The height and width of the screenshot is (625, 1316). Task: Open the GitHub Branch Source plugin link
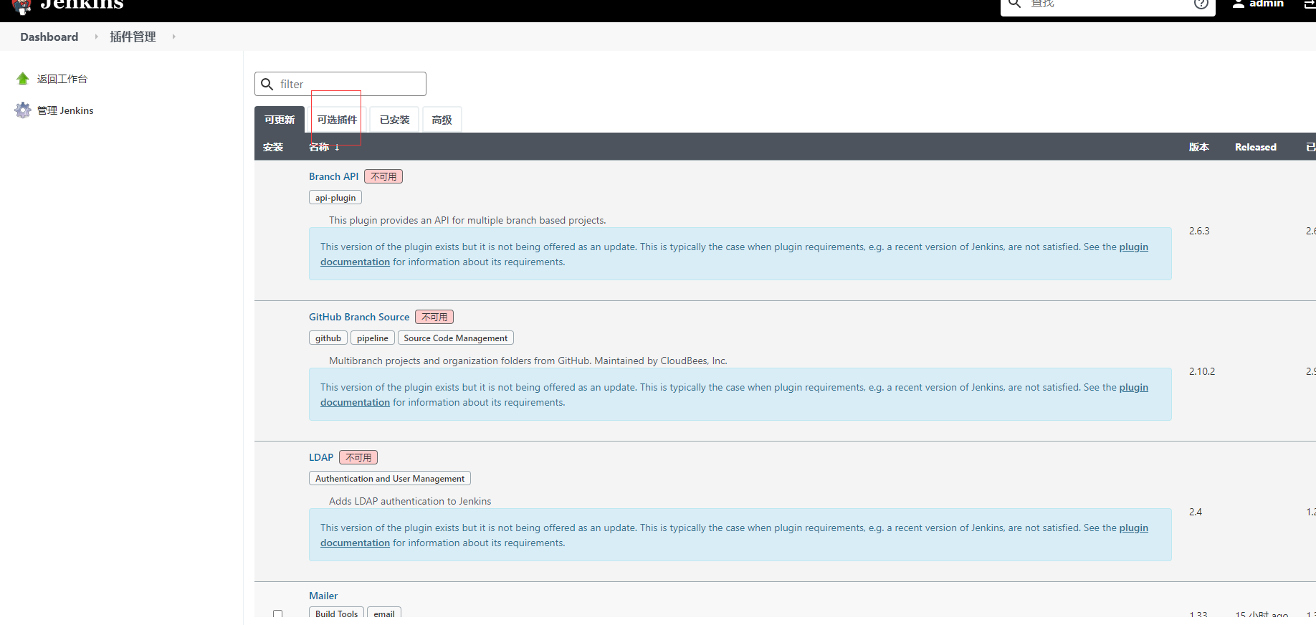click(359, 317)
